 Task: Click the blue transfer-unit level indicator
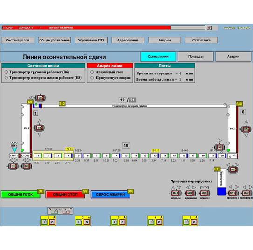(x=221, y=191)
